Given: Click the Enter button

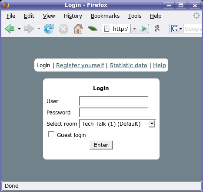Looking at the screenshot, I should (x=101, y=145).
